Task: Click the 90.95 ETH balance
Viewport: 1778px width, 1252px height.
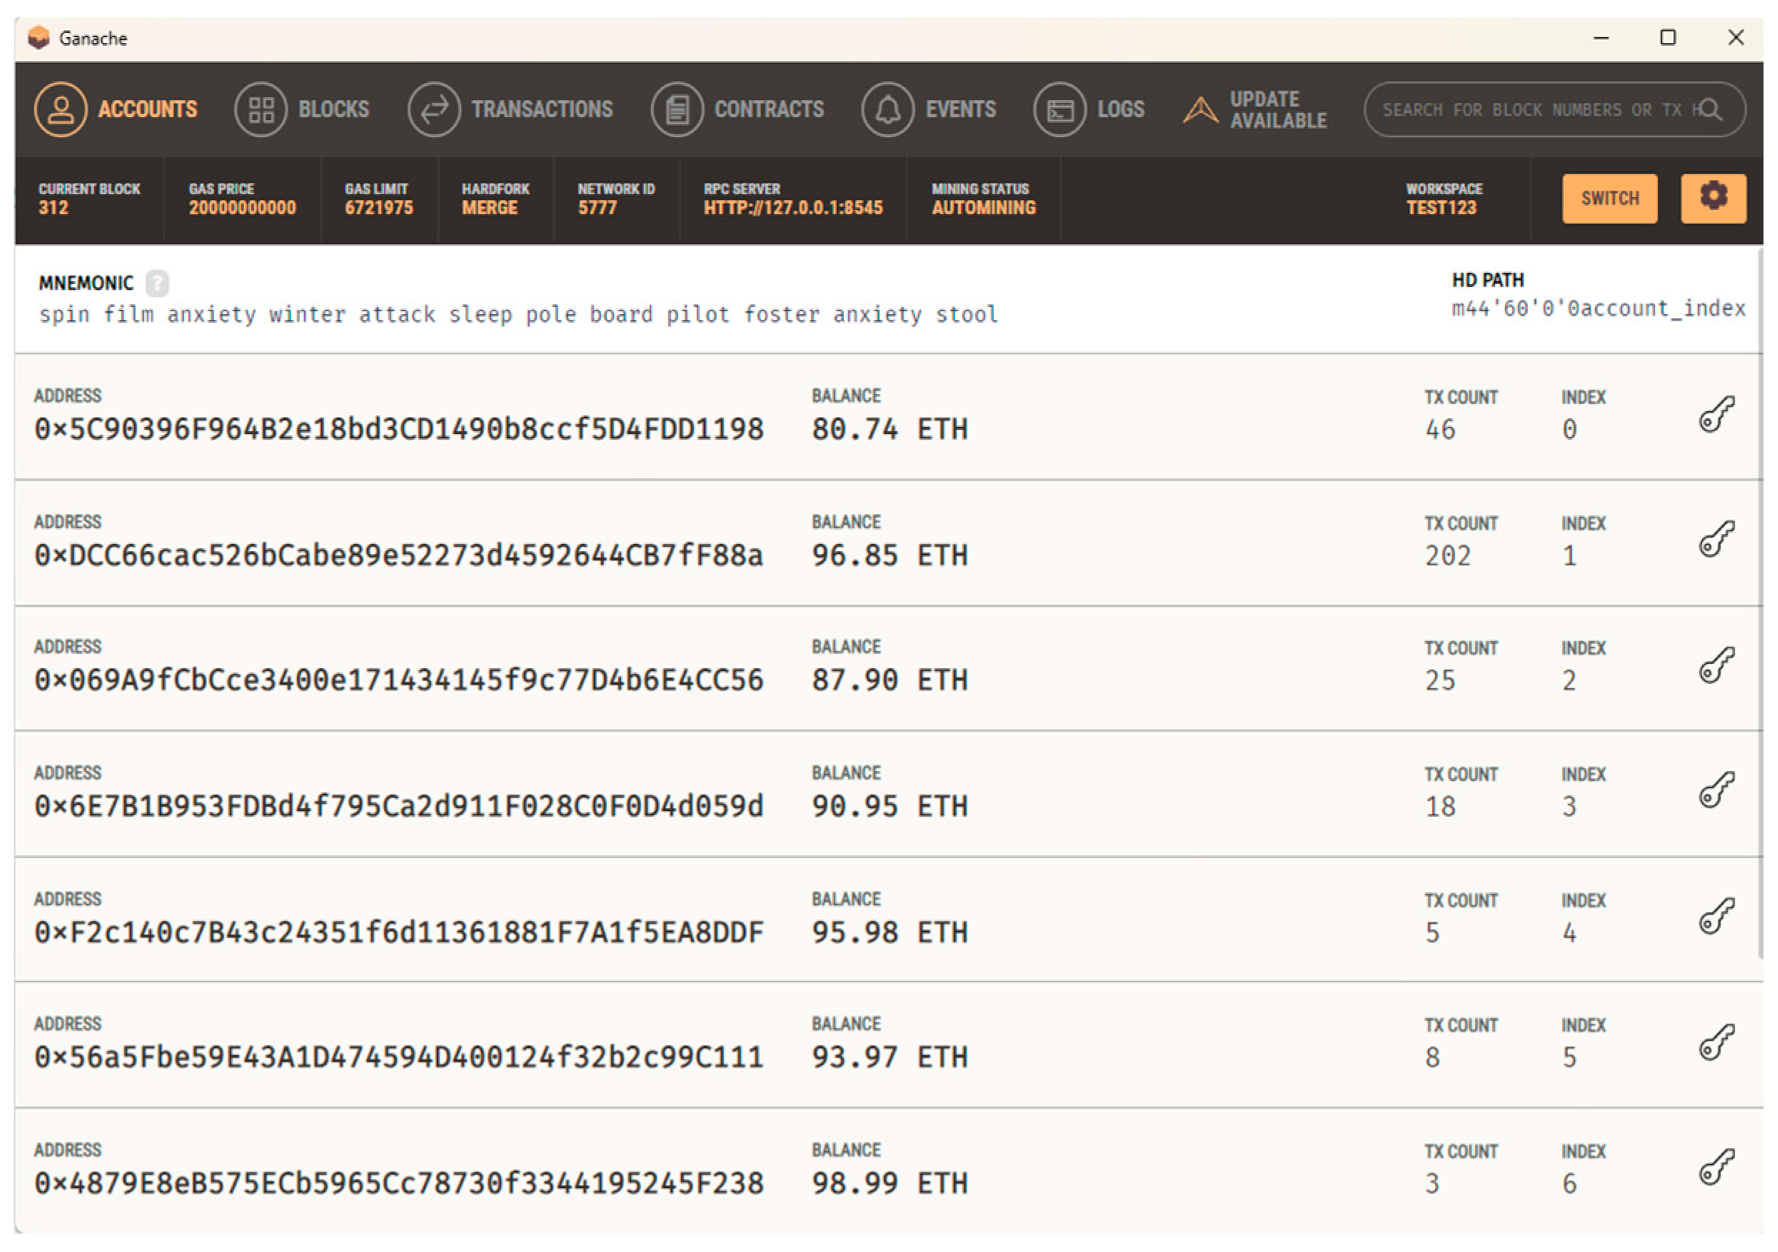Action: pos(890,806)
